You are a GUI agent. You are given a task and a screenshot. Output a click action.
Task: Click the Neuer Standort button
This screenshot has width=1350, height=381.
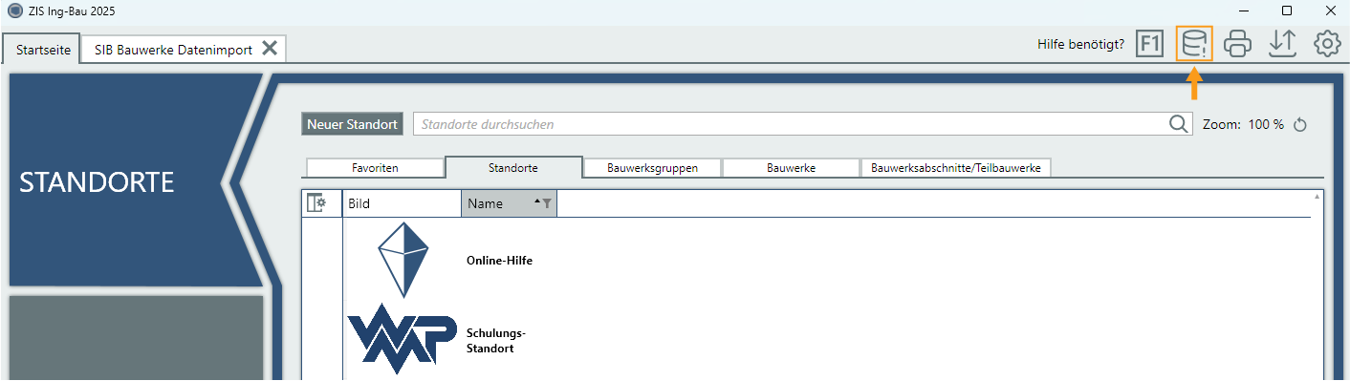click(352, 124)
